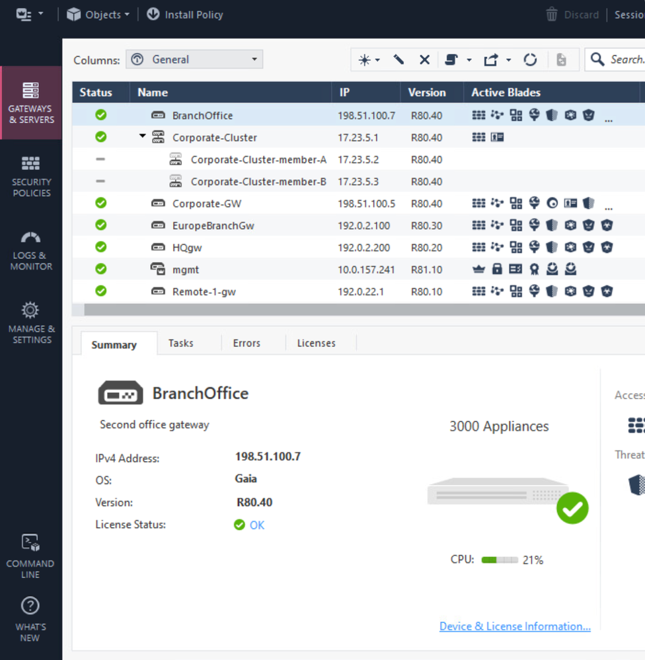Open the Objects menu
645x660 pixels.
point(98,15)
